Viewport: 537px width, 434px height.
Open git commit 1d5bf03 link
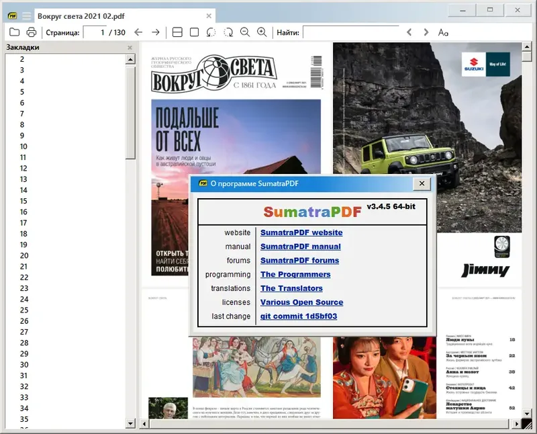click(x=299, y=316)
